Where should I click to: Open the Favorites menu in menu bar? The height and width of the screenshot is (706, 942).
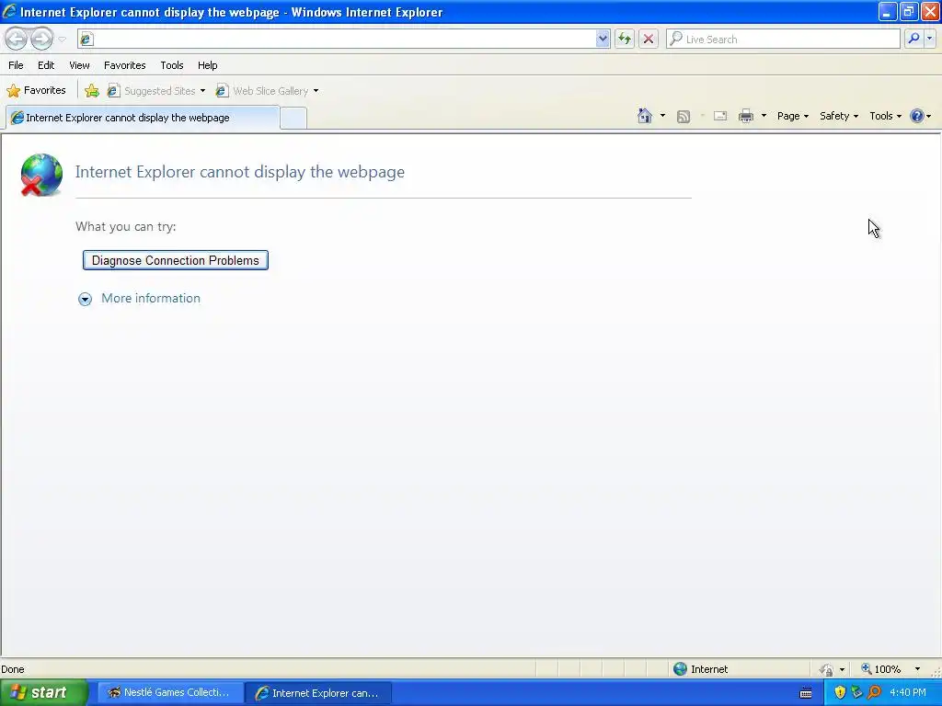125,65
